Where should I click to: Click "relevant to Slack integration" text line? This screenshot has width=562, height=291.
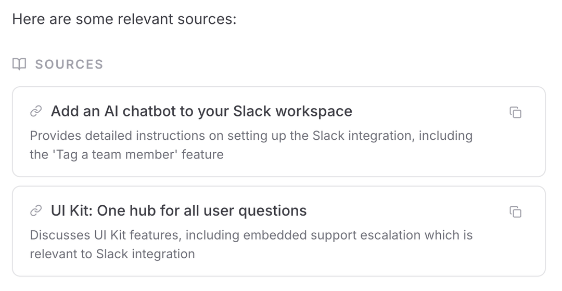[x=112, y=254]
